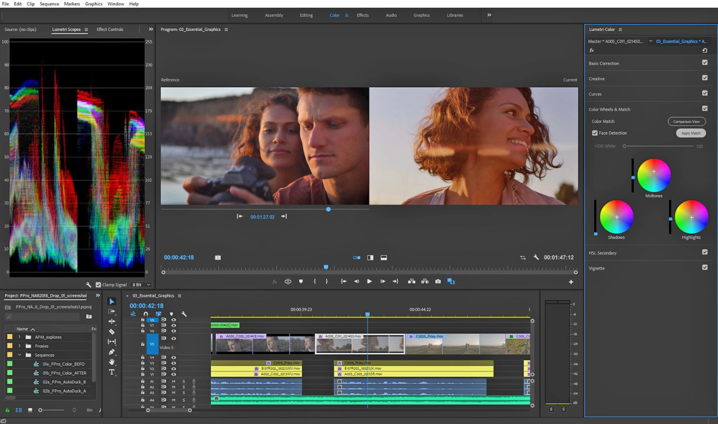Open the Markers menu
The width and height of the screenshot is (718, 424).
click(x=72, y=4)
